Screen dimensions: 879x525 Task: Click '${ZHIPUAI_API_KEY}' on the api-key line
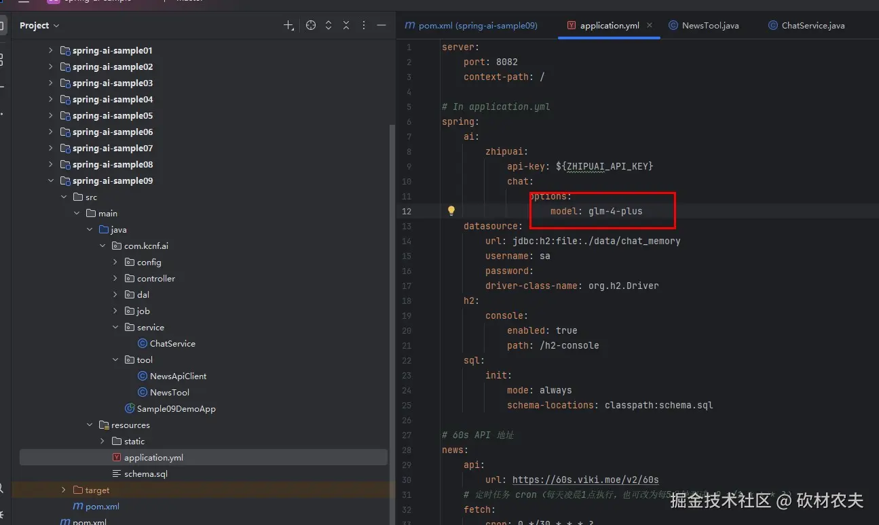pos(604,166)
